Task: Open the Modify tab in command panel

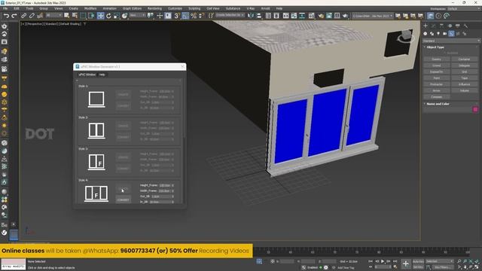Action: click(434, 26)
